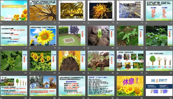Click slide number label 21
The width and height of the screenshot is (173, 99).
point(84,98)
